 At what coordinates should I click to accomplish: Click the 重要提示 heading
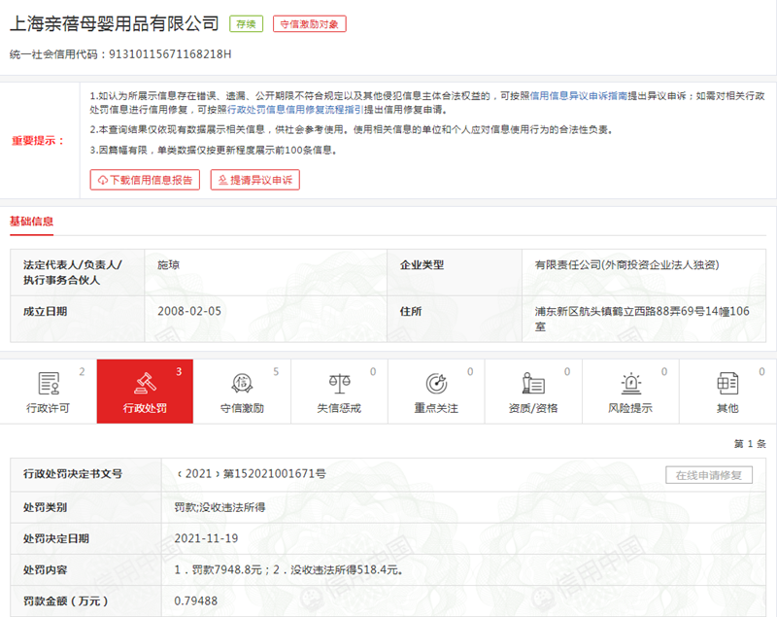pyautogui.click(x=38, y=141)
